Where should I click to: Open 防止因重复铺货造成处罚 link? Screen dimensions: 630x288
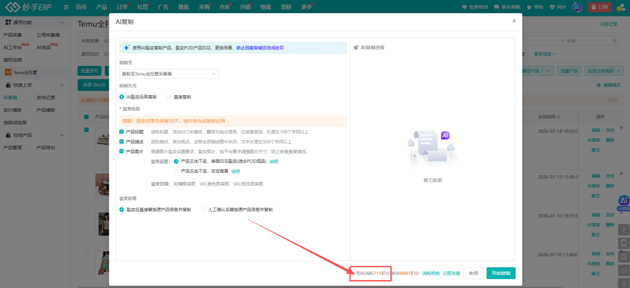pyautogui.click(x=260, y=48)
